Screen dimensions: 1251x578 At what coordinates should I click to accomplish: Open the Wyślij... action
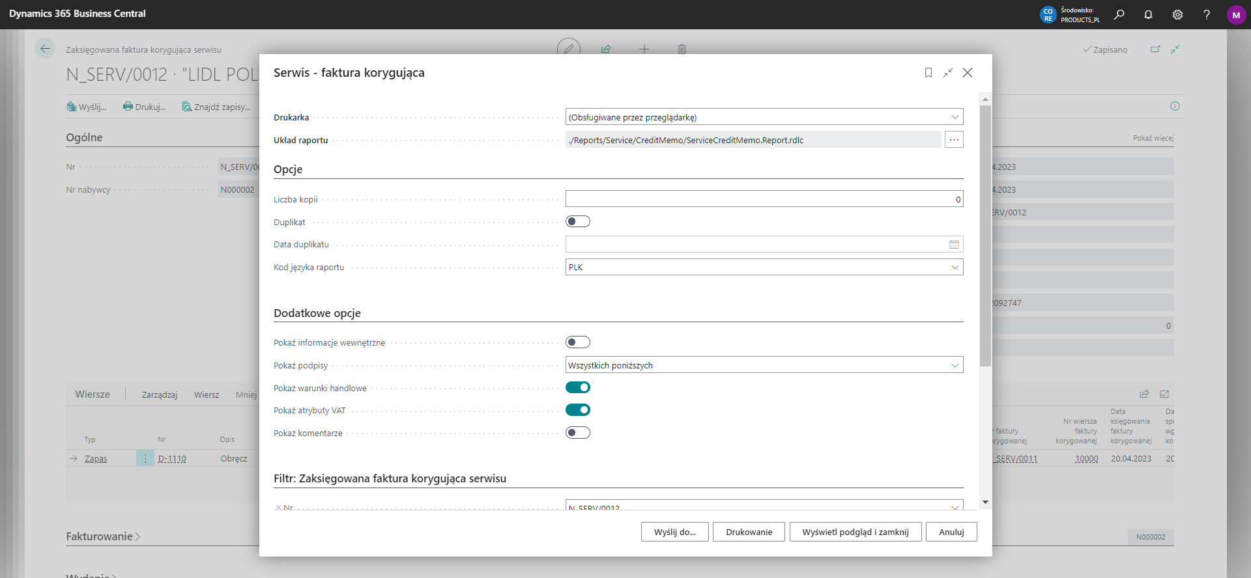(x=87, y=107)
